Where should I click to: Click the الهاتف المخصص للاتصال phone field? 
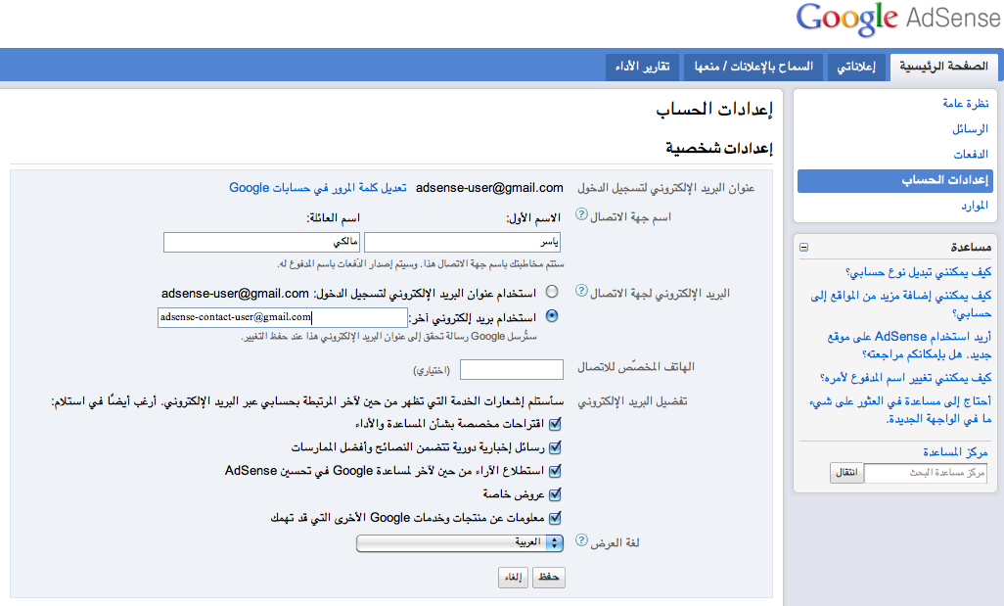512,370
